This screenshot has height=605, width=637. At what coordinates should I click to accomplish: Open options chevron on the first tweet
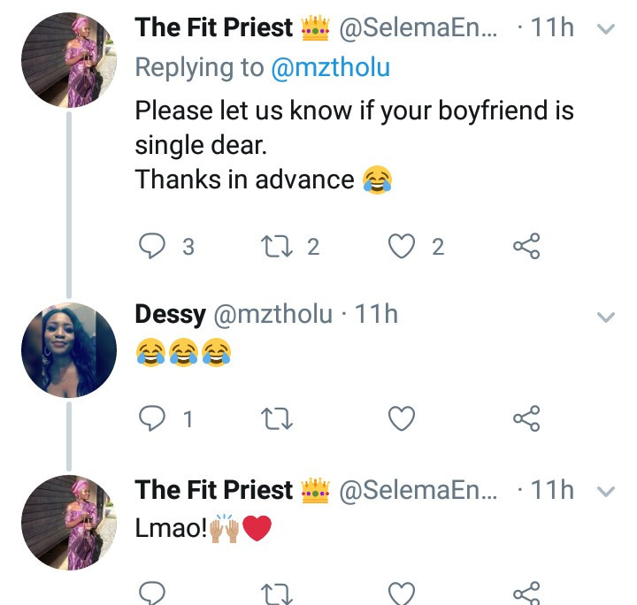(x=606, y=29)
